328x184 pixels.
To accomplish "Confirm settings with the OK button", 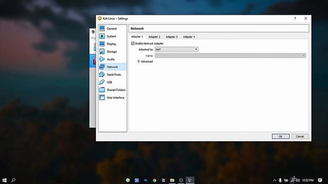I will coord(280,136).
